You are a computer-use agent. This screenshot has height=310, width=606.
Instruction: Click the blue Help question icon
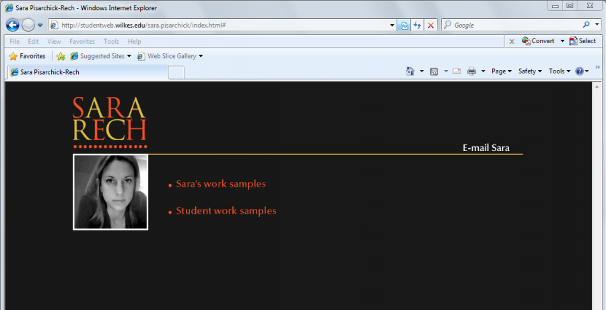(579, 71)
